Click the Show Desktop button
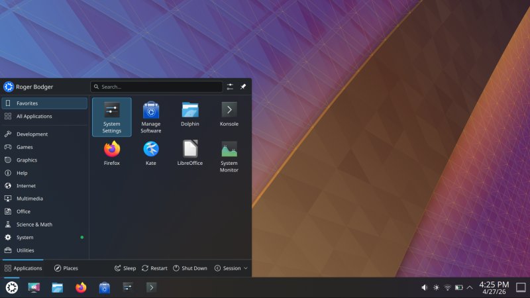530x298 pixels. 521,287
